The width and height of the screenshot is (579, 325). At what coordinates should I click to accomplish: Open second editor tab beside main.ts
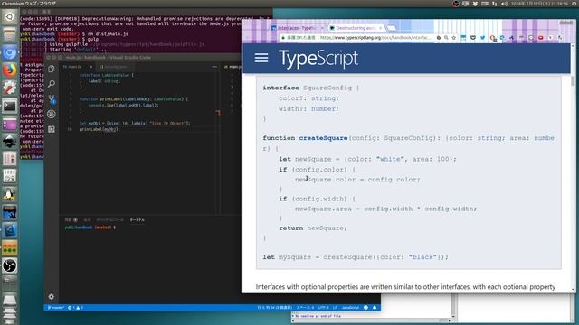[115, 67]
